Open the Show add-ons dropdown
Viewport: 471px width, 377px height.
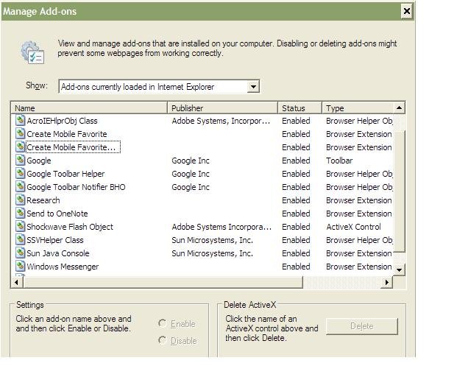click(x=253, y=87)
